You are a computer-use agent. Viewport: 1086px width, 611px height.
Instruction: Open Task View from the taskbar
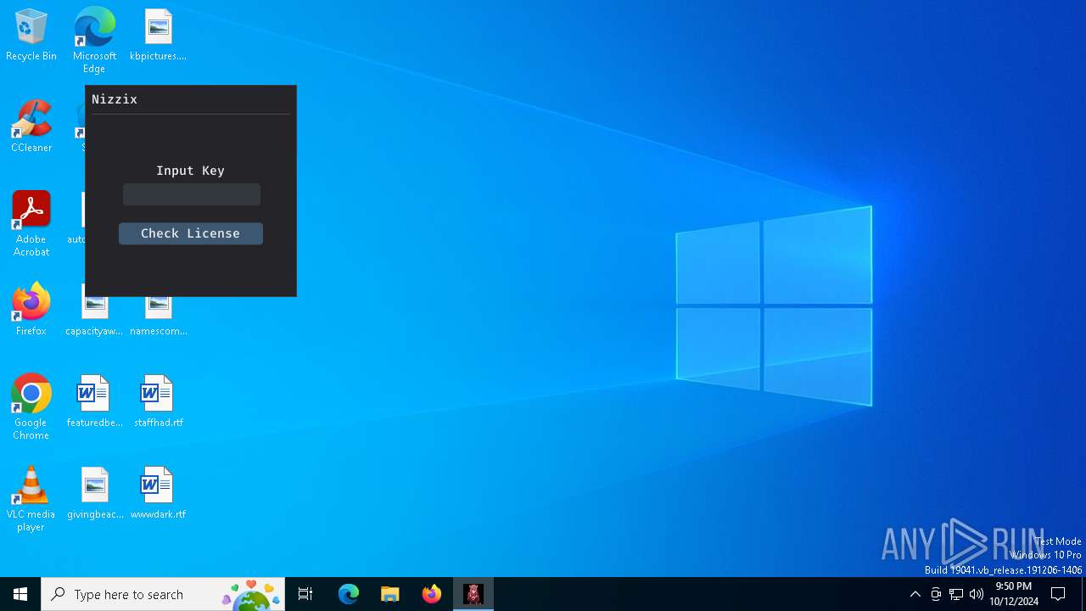click(x=305, y=594)
